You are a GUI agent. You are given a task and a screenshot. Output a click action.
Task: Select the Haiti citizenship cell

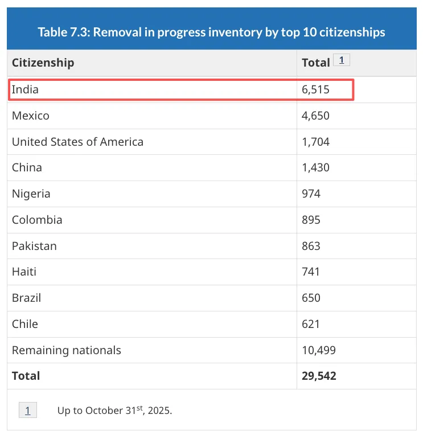pyautogui.click(x=24, y=272)
